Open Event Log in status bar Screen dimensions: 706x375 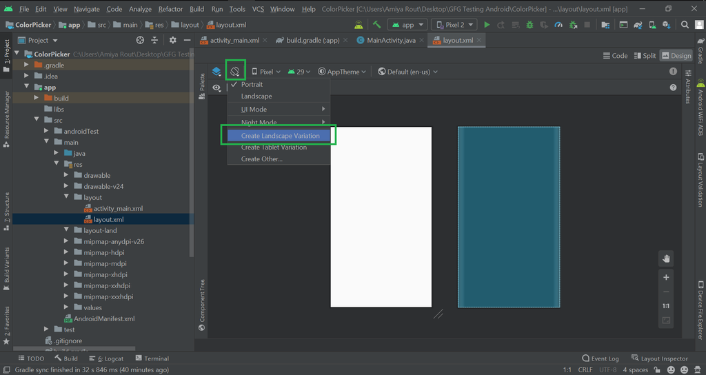600,358
